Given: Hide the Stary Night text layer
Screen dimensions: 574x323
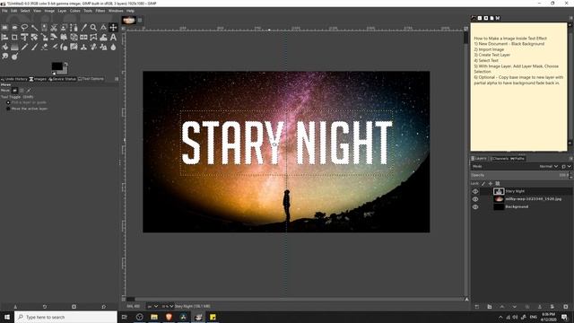Looking at the screenshot, I should point(475,191).
